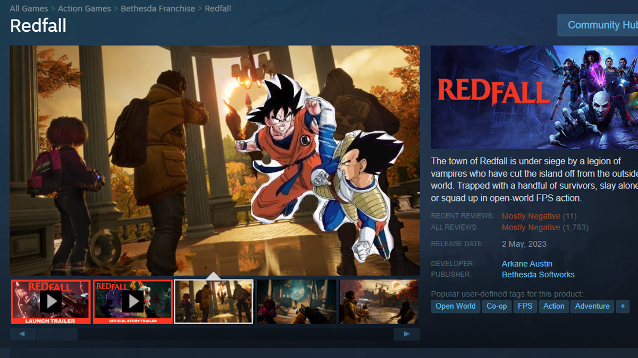Open recent reviews rated Mostly Negative
Viewport: 638px width, 358px height.
(x=531, y=216)
